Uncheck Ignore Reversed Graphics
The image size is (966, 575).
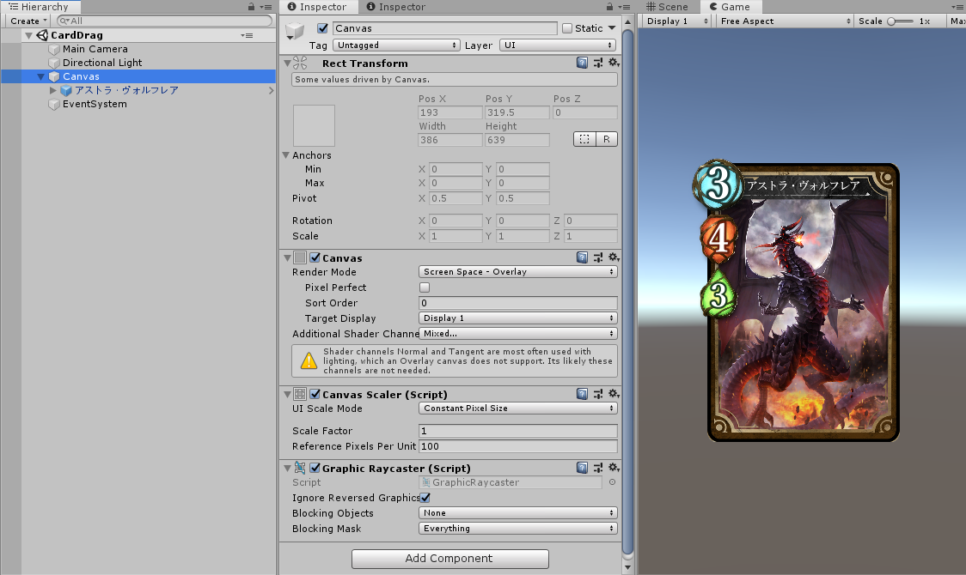click(425, 498)
